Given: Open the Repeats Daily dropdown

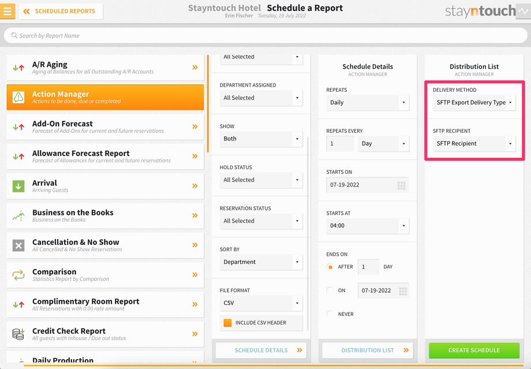Looking at the screenshot, I should [368, 103].
